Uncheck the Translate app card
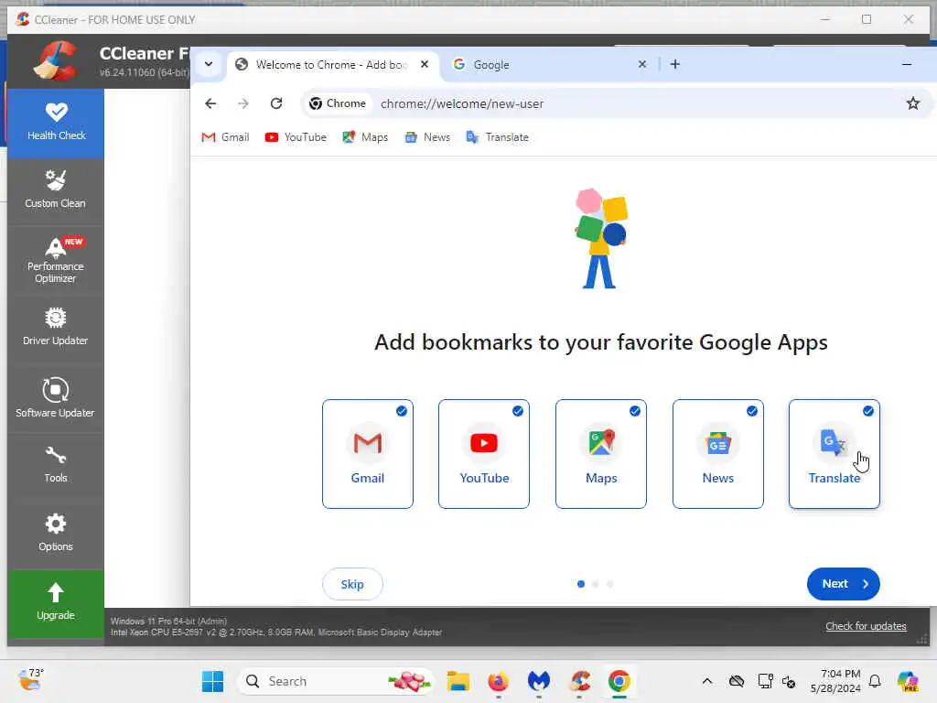The width and height of the screenshot is (937, 703). click(835, 454)
